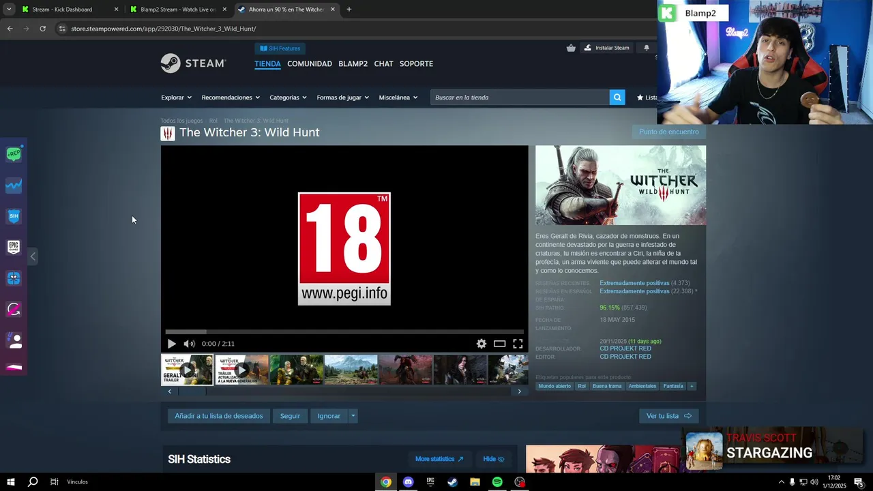Open the Punto de encuentro button
The height and width of the screenshot is (491, 873).
point(668,132)
